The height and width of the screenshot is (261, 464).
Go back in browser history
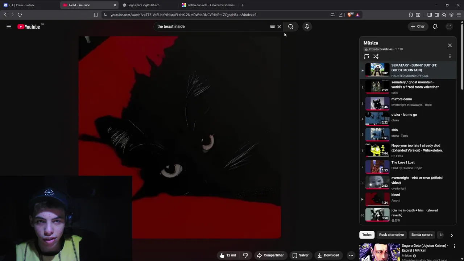(x=5, y=15)
